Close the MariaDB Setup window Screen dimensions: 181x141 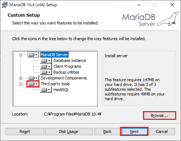[172, 5]
